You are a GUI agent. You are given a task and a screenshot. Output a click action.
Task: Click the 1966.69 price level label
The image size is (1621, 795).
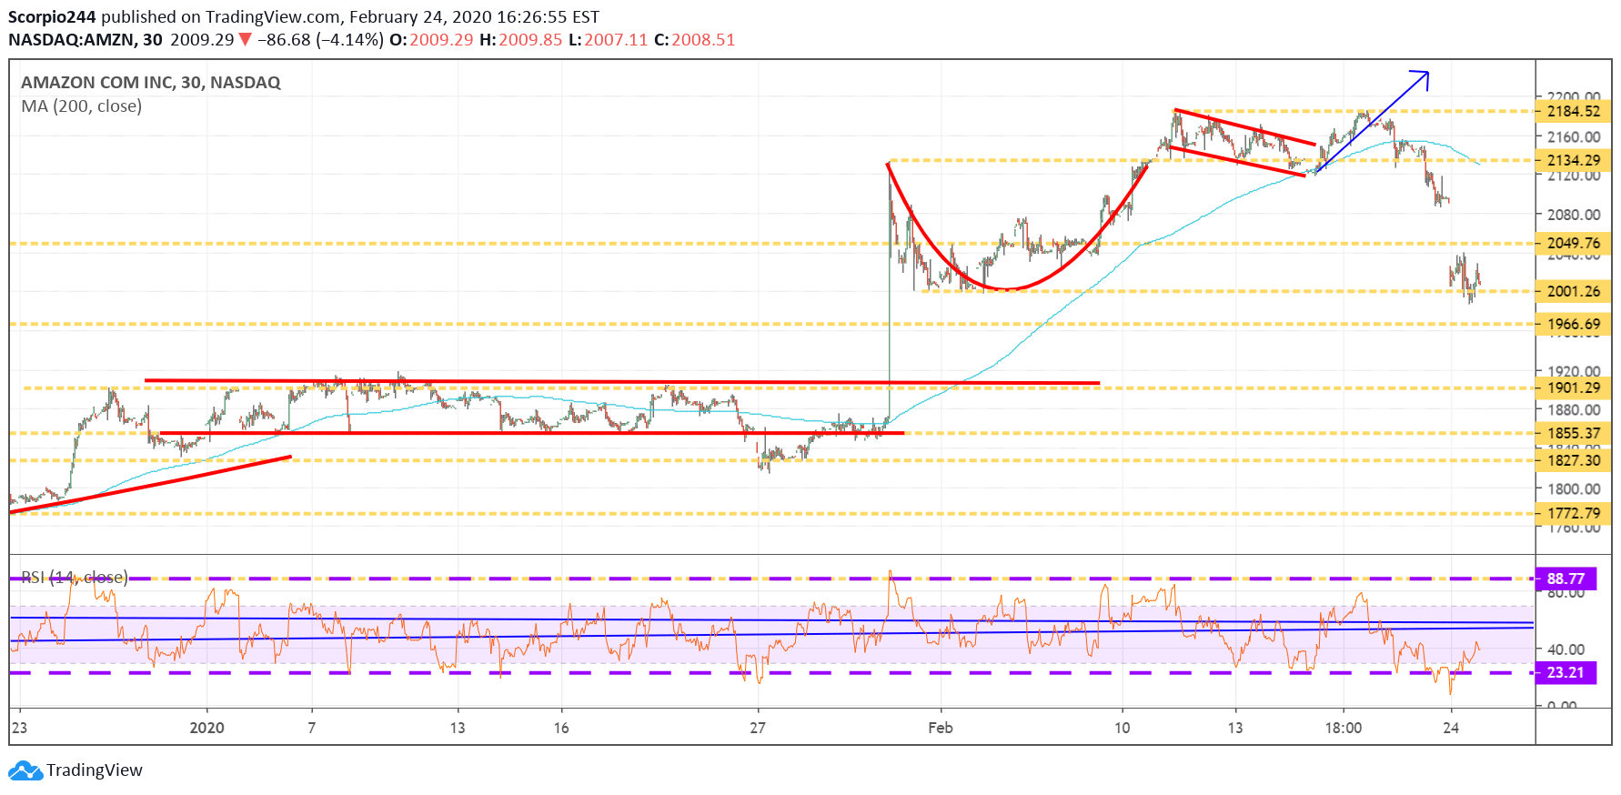pyautogui.click(x=1573, y=324)
